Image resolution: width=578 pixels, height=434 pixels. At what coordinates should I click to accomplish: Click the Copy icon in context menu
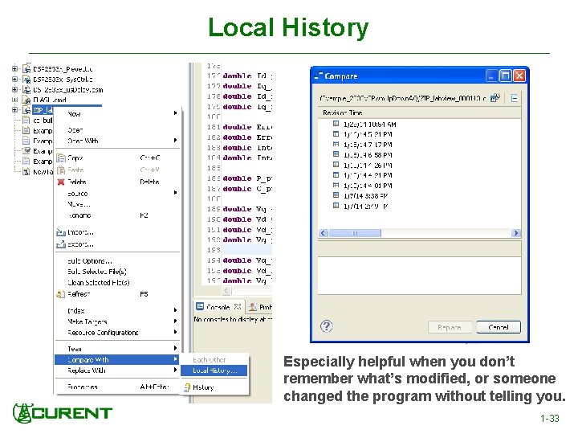(x=61, y=158)
